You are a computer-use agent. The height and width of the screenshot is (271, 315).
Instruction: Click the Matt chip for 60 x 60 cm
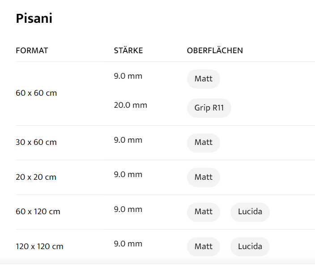point(203,79)
